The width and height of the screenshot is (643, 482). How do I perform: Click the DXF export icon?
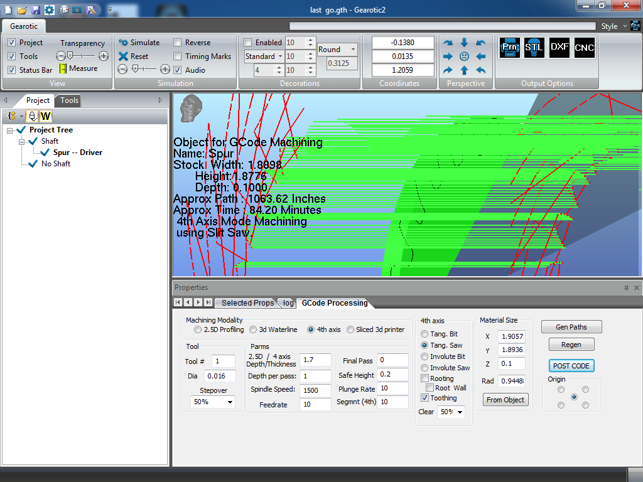pos(559,48)
